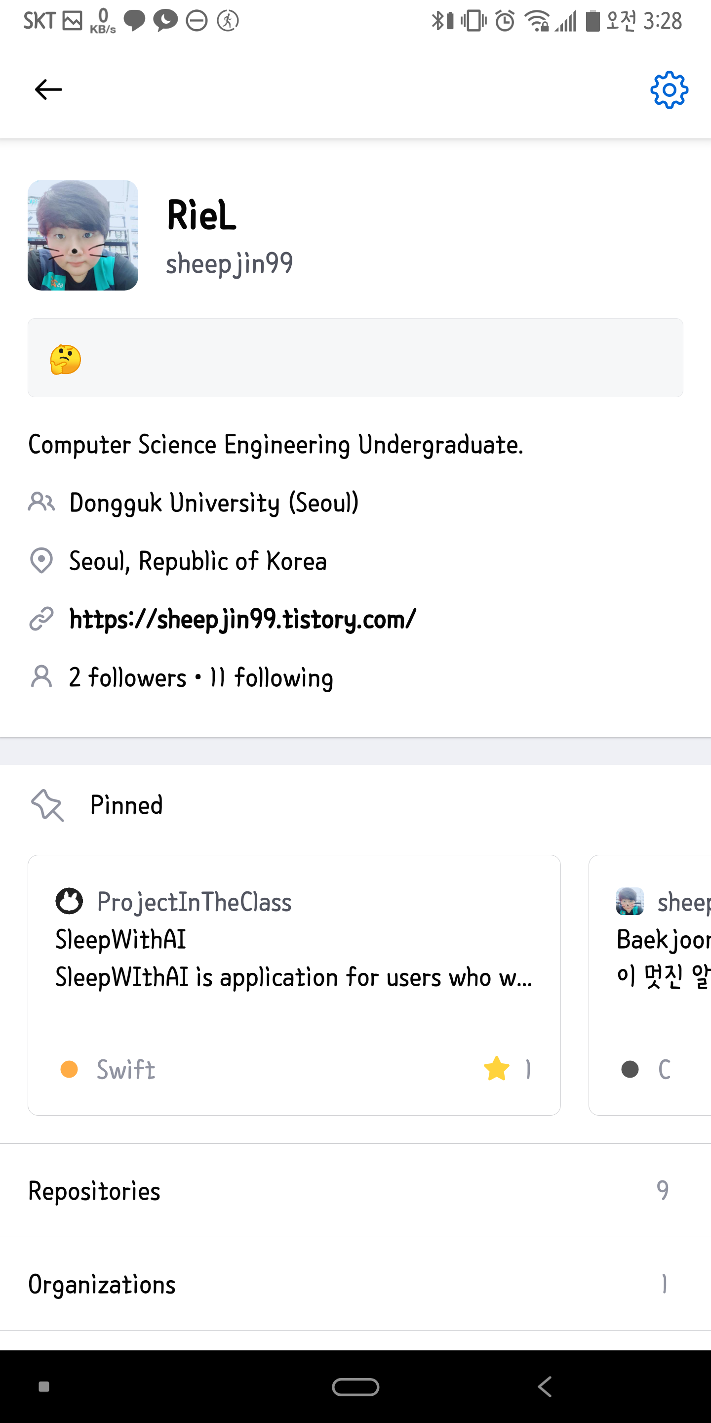Screen dimensions: 711x1423
Task: Tap the person icon beside followers
Action: pos(41,677)
